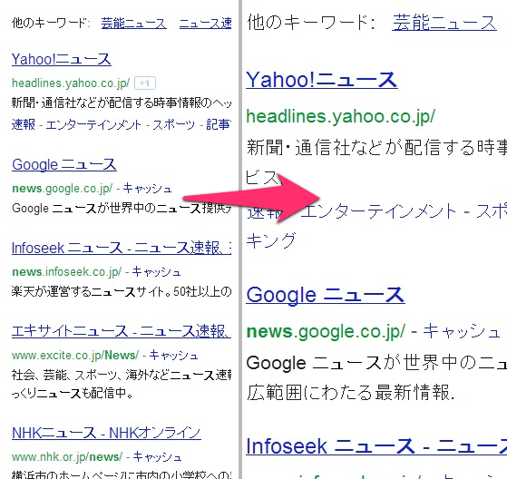Open キャッシュ link for news.google.co.jp, left pane
The image size is (507, 479).
pyautogui.click(x=148, y=188)
